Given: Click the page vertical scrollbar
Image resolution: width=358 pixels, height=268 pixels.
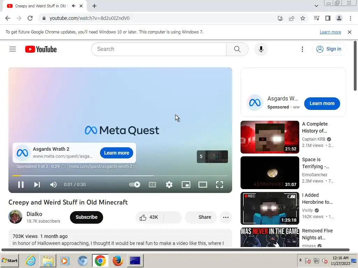Looking at the screenshot, I should point(355,66).
